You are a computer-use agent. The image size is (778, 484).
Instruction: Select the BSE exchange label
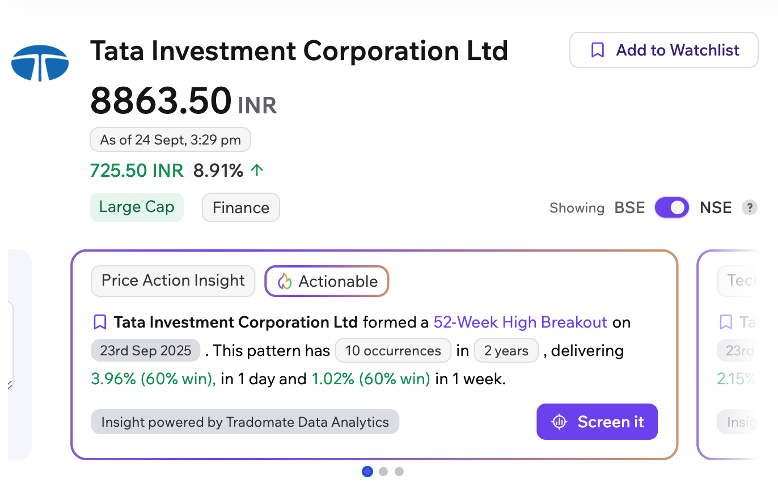(629, 207)
